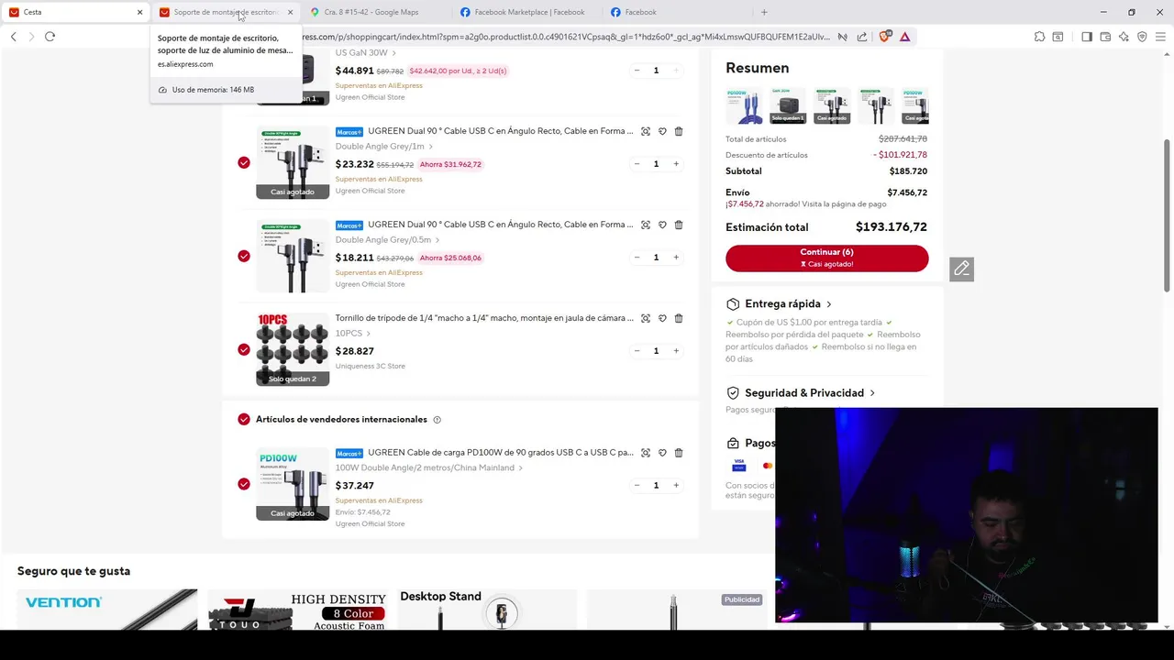Open the browser hamburger menu

tap(1161, 37)
